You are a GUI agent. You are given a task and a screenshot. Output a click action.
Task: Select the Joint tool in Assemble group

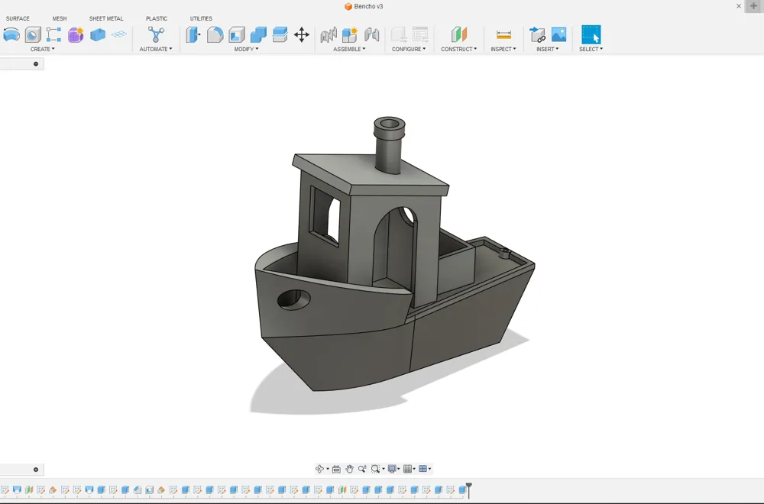pyautogui.click(x=329, y=34)
